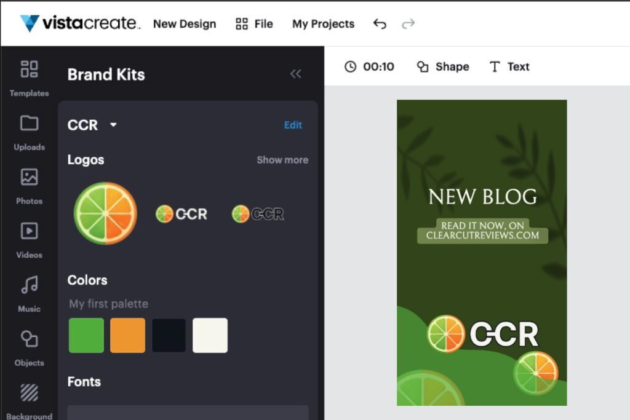This screenshot has width=630, height=420.
Task: Edit the CCR brand kit
Action: [293, 125]
